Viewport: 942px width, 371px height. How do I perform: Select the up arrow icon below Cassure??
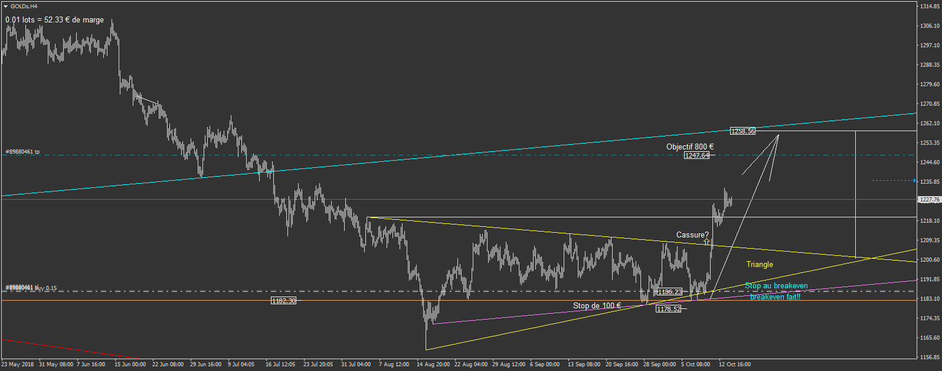pos(706,242)
